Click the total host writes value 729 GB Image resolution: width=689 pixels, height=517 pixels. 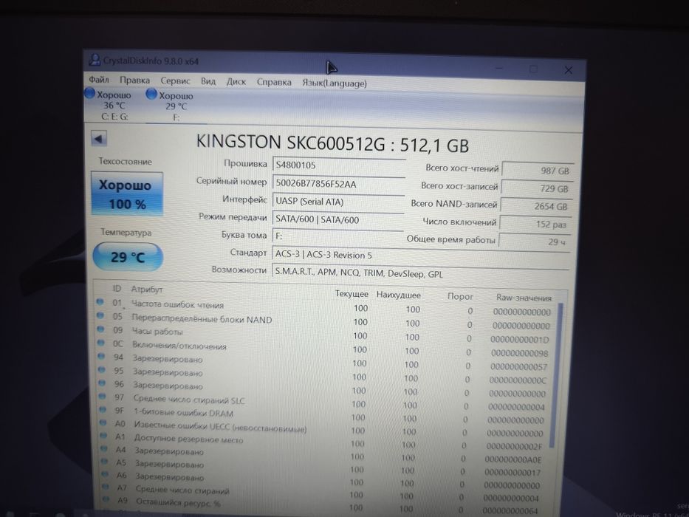pos(537,188)
